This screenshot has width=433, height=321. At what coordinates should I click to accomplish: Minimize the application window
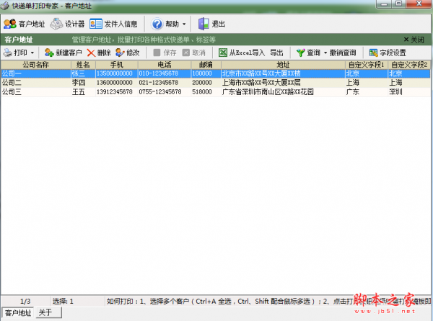384,4
